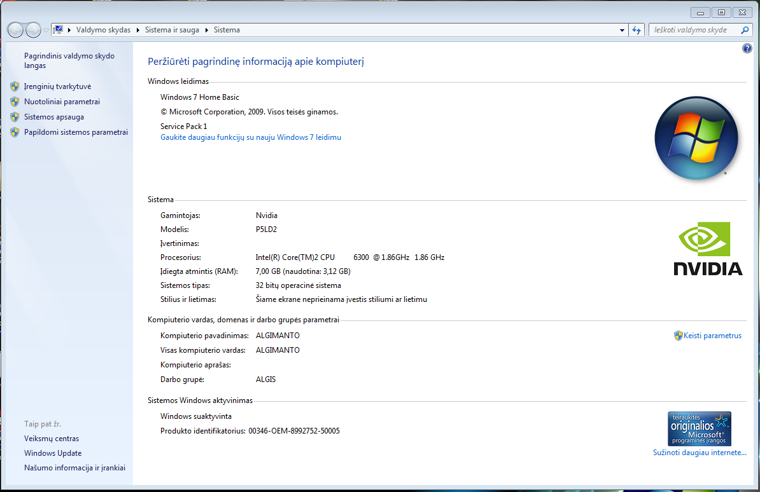Click the Intel(R) Core(TM)2 CPU processor value
The width and height of the screenshot is (760, 492).
point(350,257)
